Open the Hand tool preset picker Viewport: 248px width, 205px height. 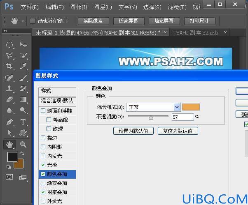23,21
